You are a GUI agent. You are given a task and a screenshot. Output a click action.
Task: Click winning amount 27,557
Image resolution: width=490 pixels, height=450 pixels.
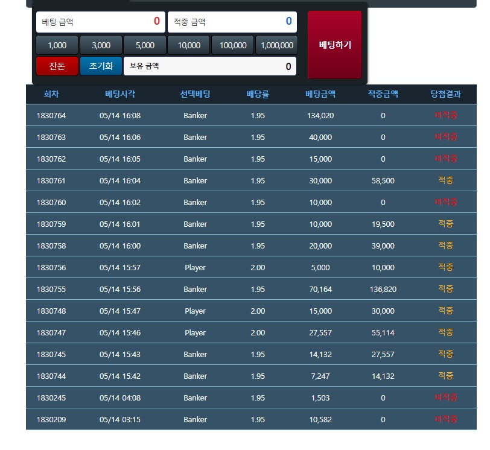pyautogui.click(x=383, y=355)
